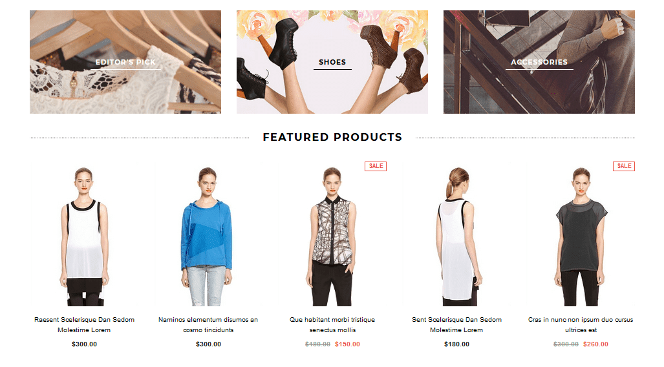Open the back-view white top product image
This screenshot has height=367, width=664.
456,234
